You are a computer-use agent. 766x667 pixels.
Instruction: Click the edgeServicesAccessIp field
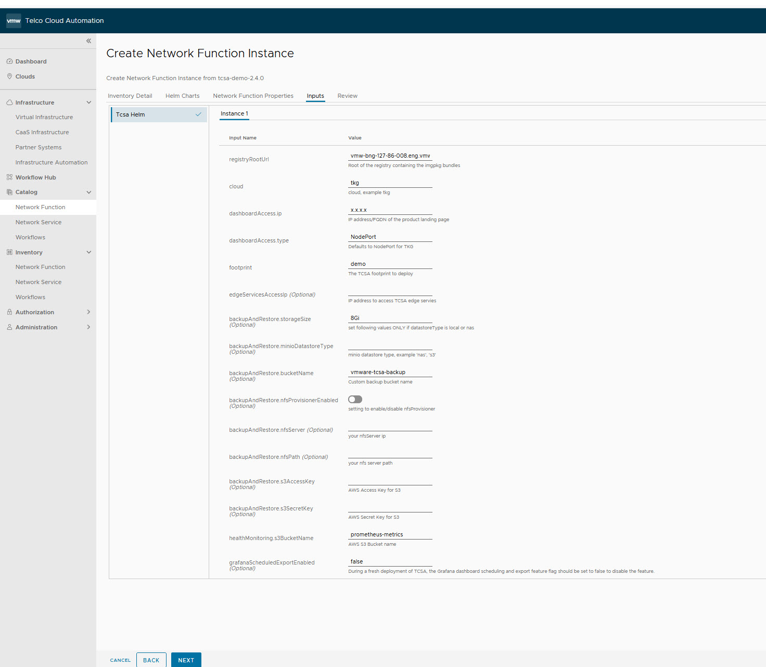tap(390, 291)
